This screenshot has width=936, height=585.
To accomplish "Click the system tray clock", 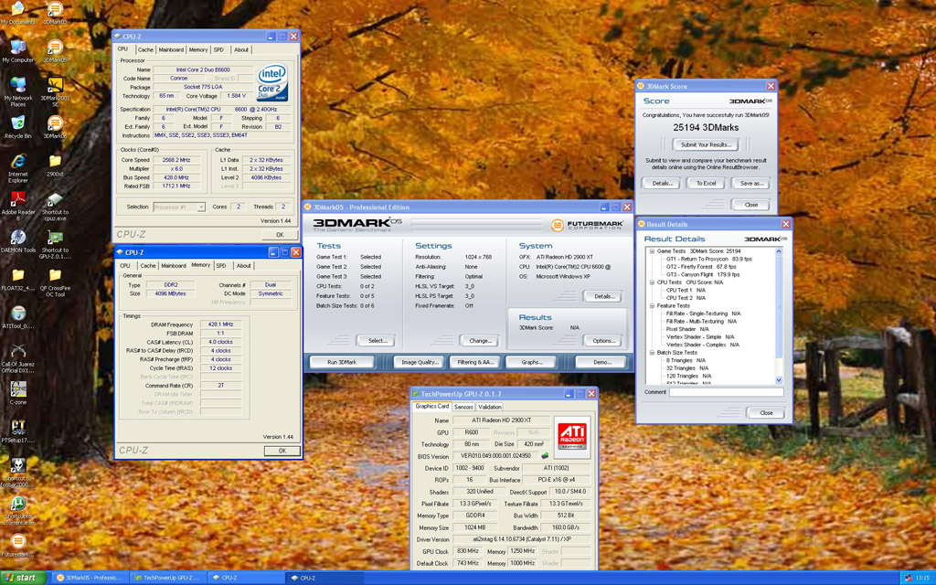I will [x=922, y=578].
